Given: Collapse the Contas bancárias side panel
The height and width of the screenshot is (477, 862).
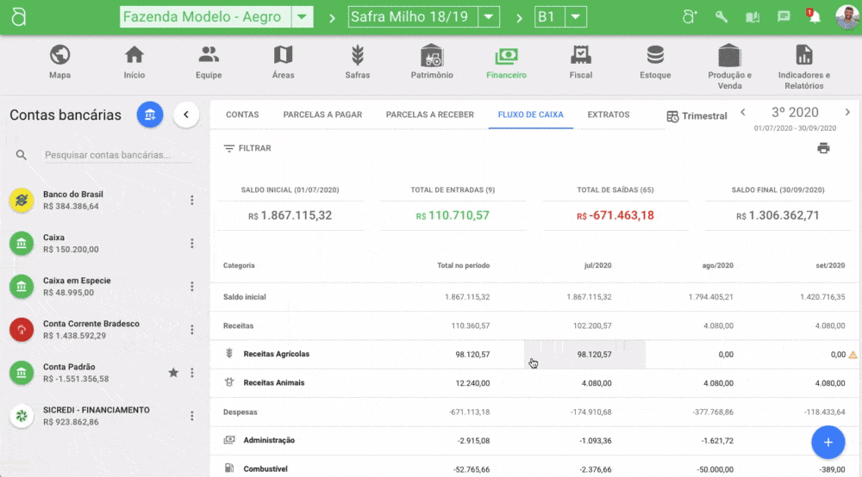Looking at the screenshot, I should 186,115.
